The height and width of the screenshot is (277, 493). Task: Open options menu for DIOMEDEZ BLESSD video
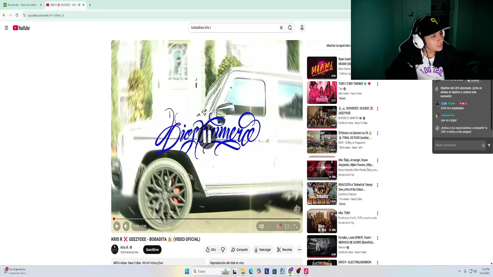click(377, 109)
